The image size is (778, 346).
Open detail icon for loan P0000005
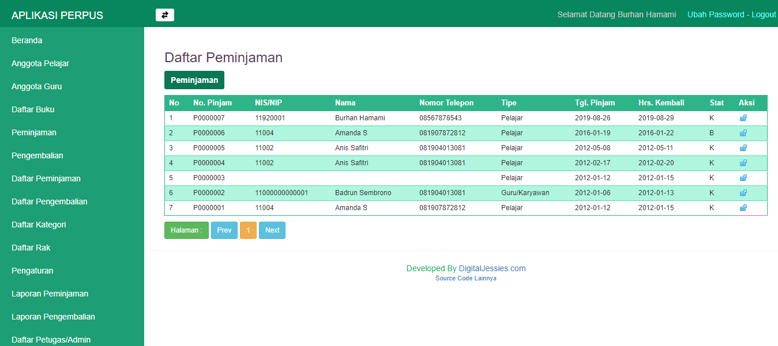point(743,147)
